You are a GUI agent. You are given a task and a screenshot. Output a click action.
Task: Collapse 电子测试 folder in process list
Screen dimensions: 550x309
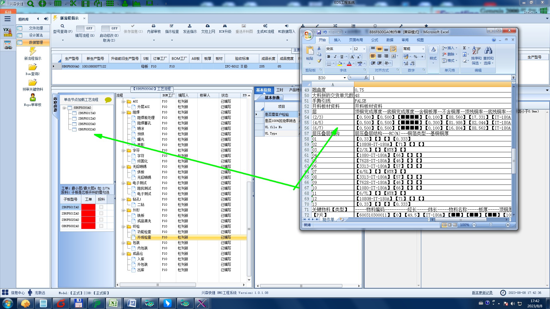pyautogui.click(x=123, y=183)
